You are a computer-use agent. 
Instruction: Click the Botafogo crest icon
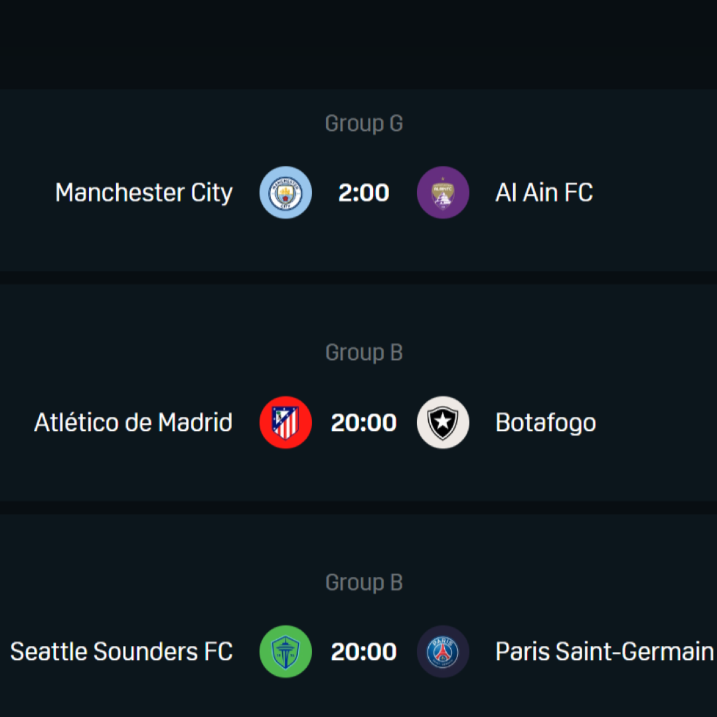[443, 422]
